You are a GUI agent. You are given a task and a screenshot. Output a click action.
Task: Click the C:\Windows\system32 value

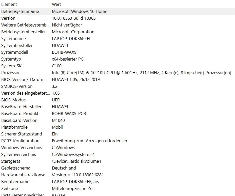click(x=73, y=154)
